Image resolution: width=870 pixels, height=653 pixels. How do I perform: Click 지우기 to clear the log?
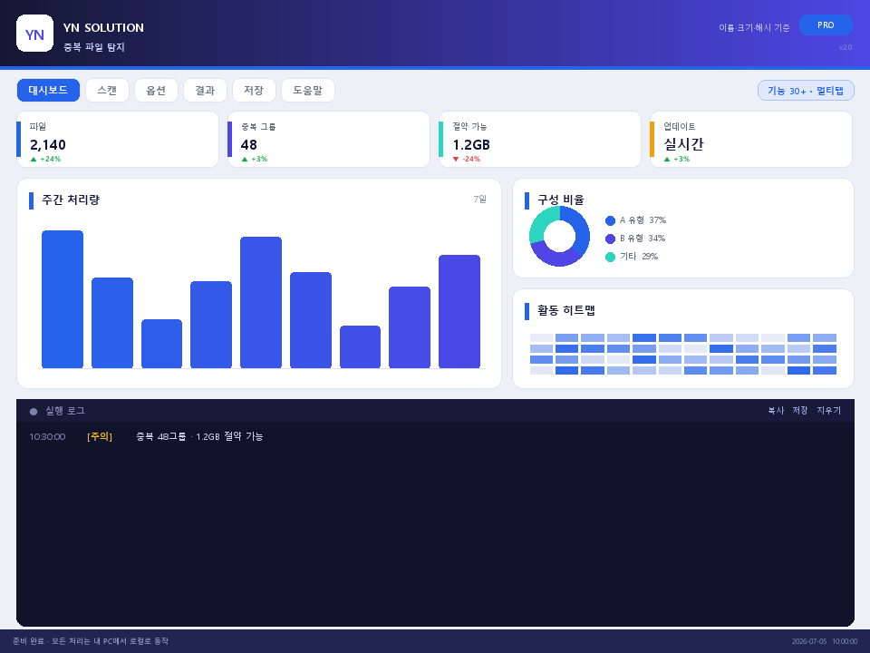point(828,410)
